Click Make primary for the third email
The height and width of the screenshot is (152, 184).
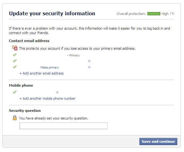50,68
